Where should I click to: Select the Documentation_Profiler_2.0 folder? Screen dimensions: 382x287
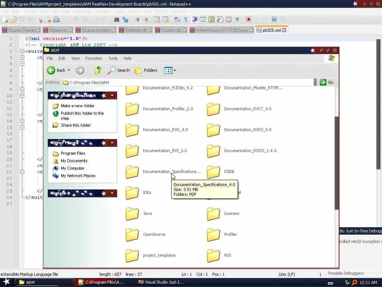click(x=160, y=109)
